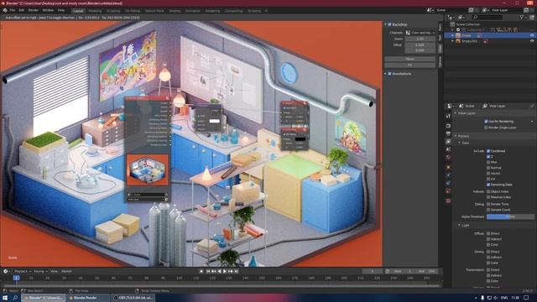Open the Object Constraints properties tab icon
The height and width of the screenshot is (302, 537).
(x=448, y=183)
